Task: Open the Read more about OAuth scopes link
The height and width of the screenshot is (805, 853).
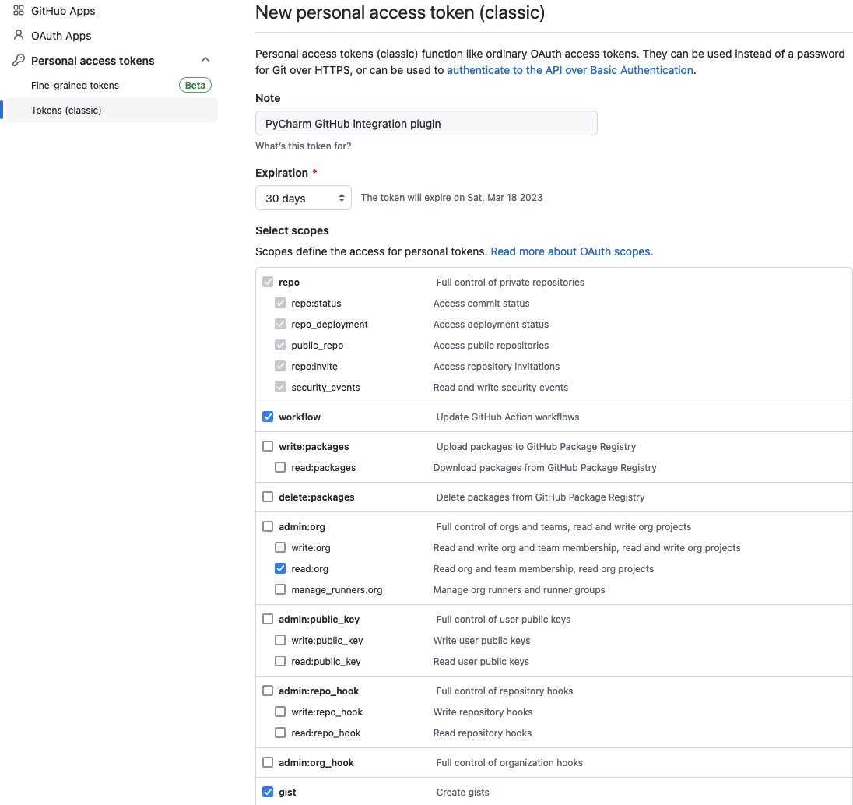Action: point(570,251)
